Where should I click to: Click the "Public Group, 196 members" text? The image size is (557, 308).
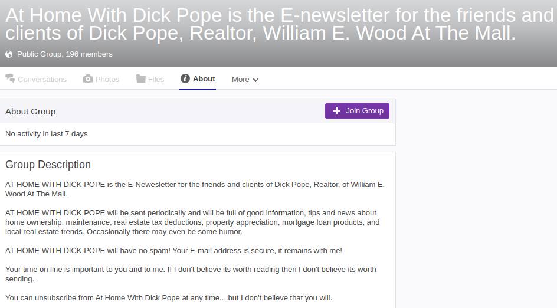click(x=64, y=54)
